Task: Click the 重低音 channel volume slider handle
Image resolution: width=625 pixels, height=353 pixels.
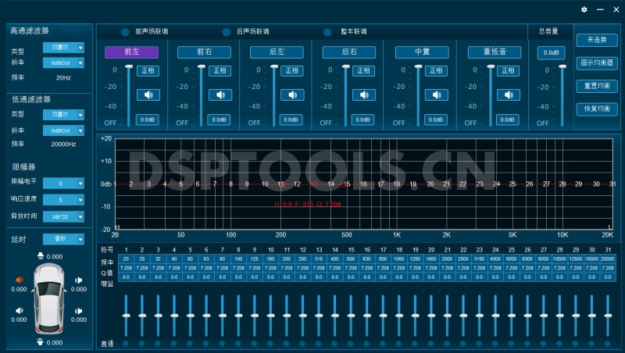Action: (491, 66)
